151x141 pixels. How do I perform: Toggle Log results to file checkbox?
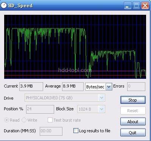[x=76, y=131]
